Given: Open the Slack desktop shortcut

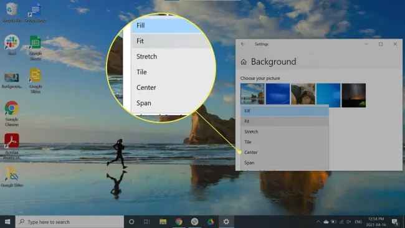Looking at the screenshot, I should [12, 45].
